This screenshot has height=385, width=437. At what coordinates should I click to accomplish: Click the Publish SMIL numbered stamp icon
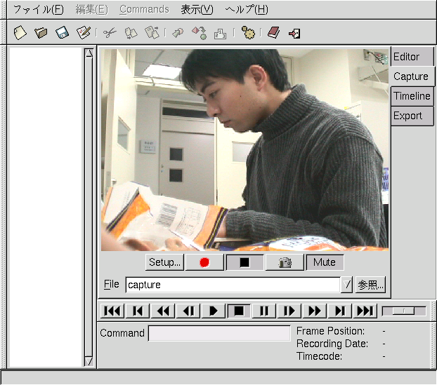pos(220,34)
